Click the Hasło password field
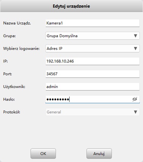The height and width of the screenshot is (162, 143). point(93,100)
